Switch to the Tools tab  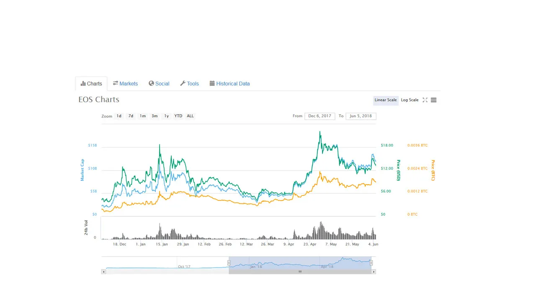coord(190,84)
